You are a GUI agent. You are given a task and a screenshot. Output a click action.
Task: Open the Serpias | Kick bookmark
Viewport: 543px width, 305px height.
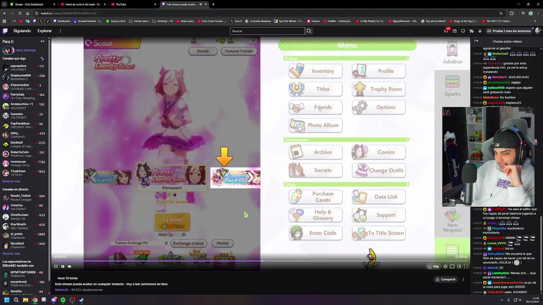pyautogui.click(x=116, y=21)
